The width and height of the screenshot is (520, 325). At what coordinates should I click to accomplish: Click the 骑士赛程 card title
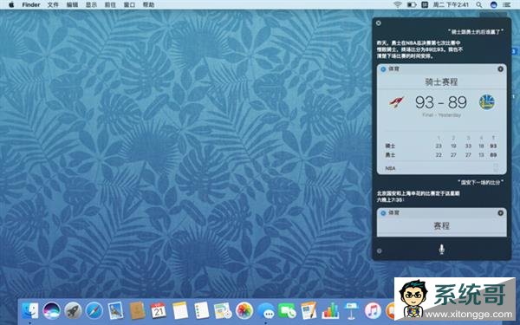pyautogui.click(x=441, y=82)
